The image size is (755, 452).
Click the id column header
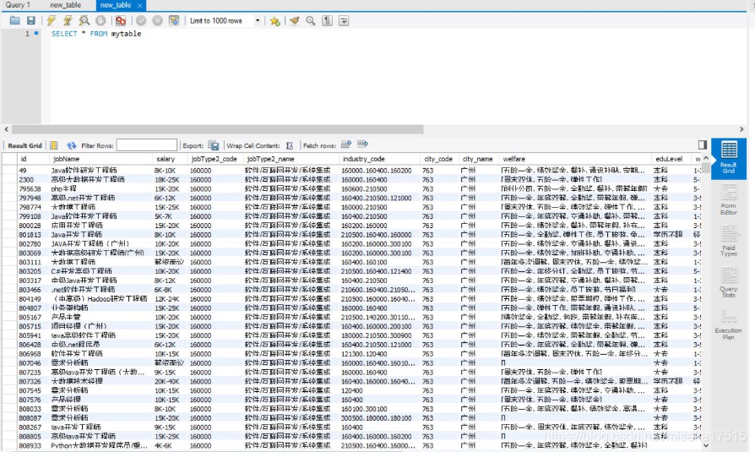coord(33,159)
